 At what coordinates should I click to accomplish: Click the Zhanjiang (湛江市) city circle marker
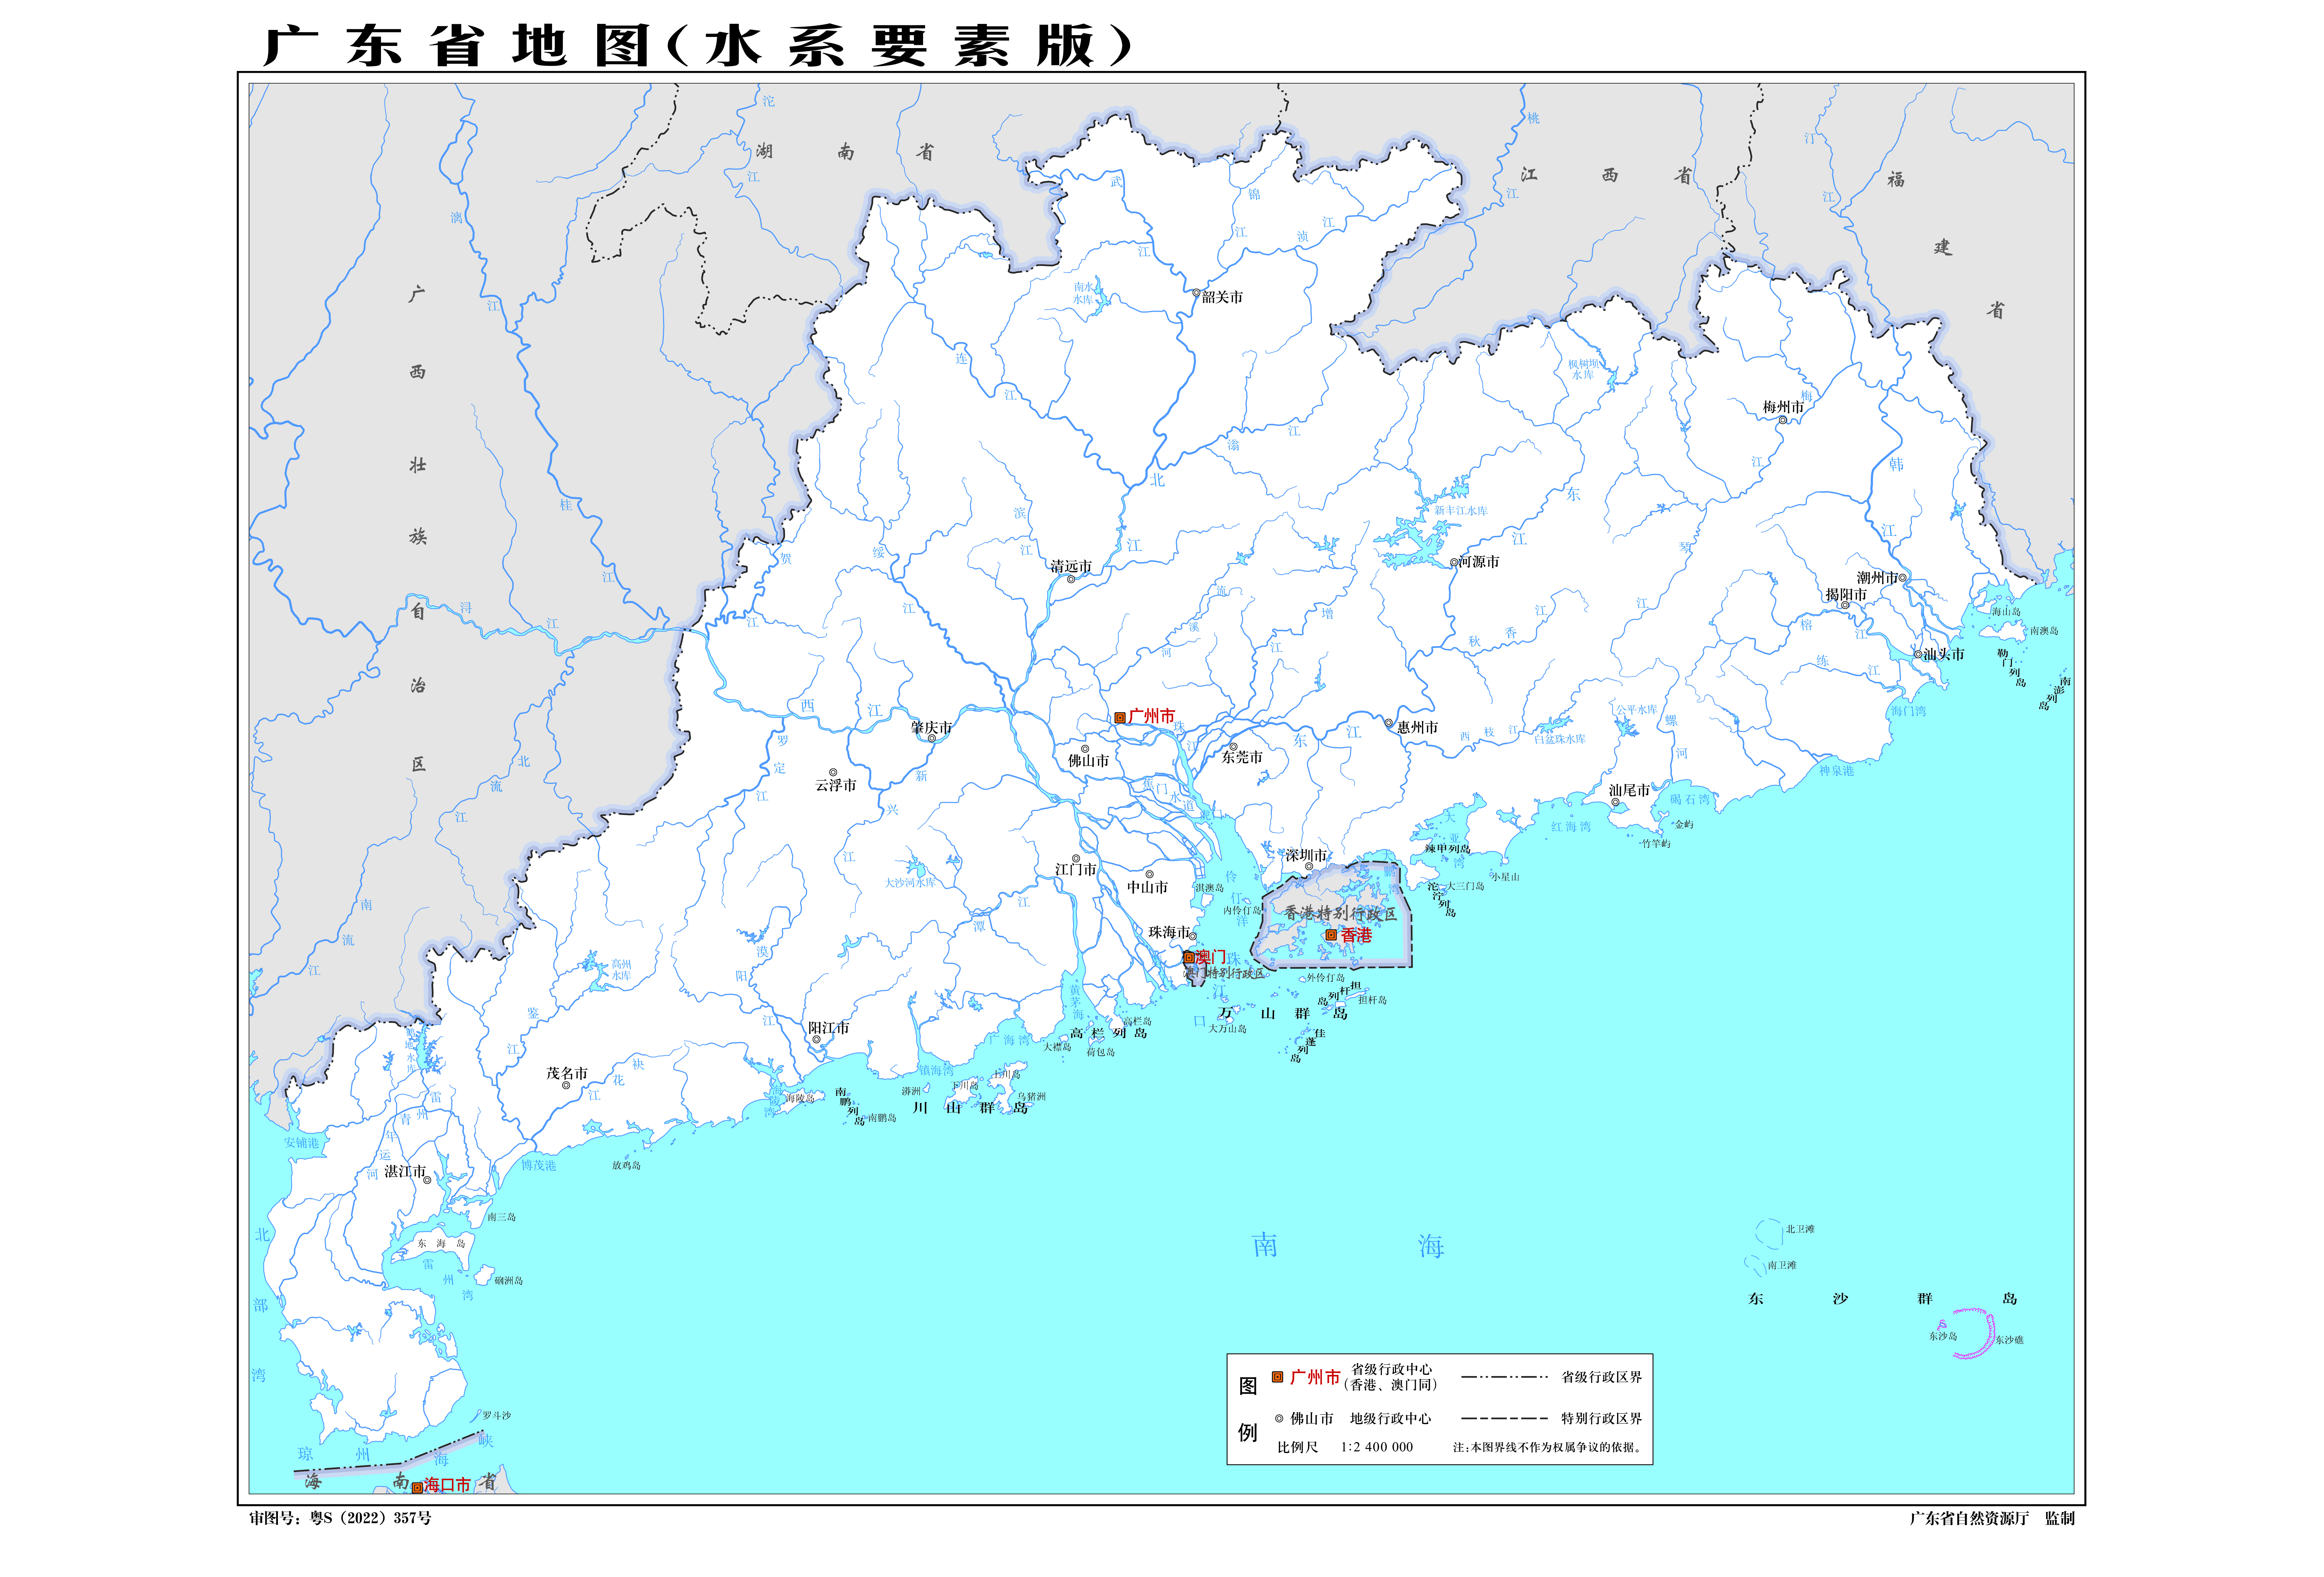point(427,1180)
